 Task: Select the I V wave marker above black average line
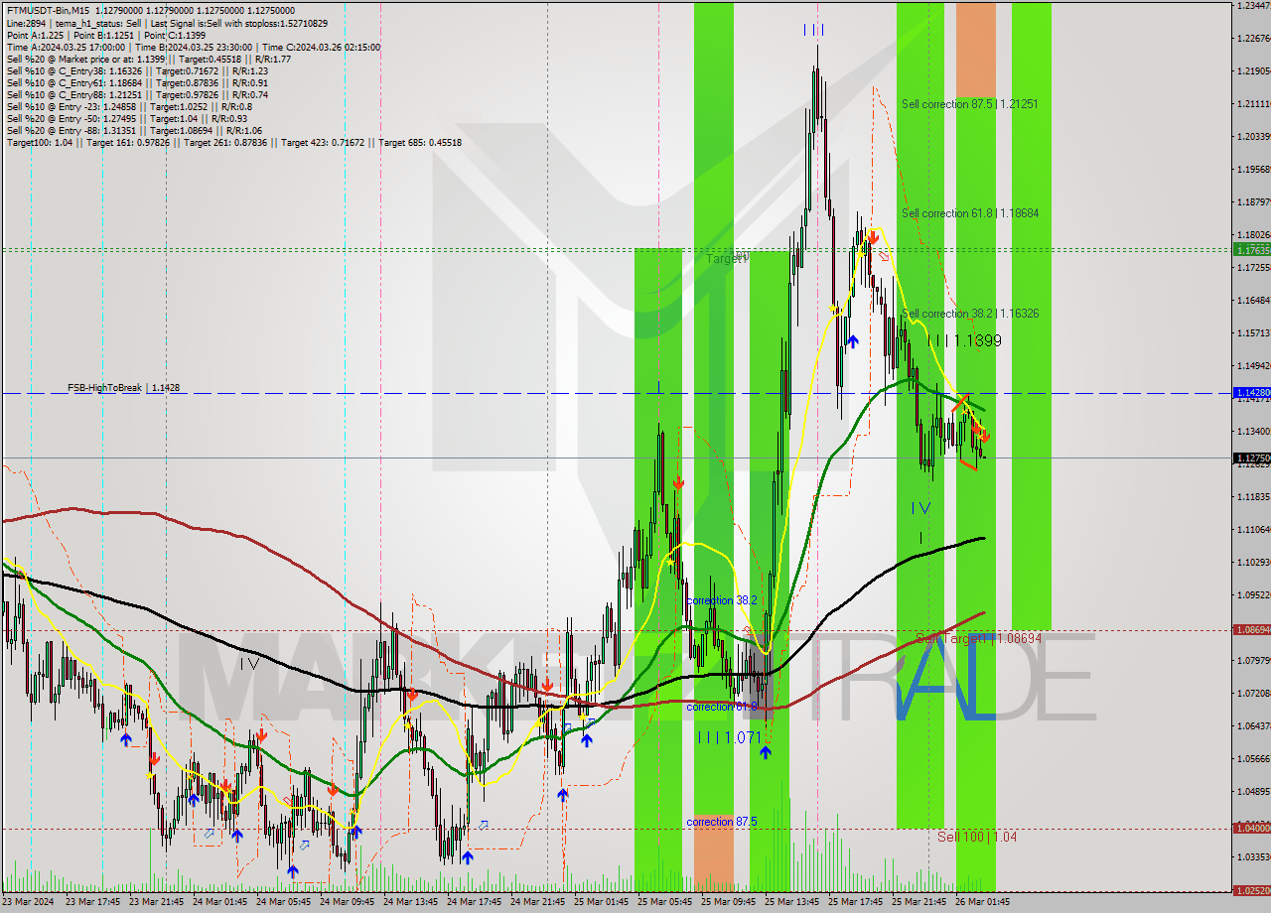[x=920, y=508]
